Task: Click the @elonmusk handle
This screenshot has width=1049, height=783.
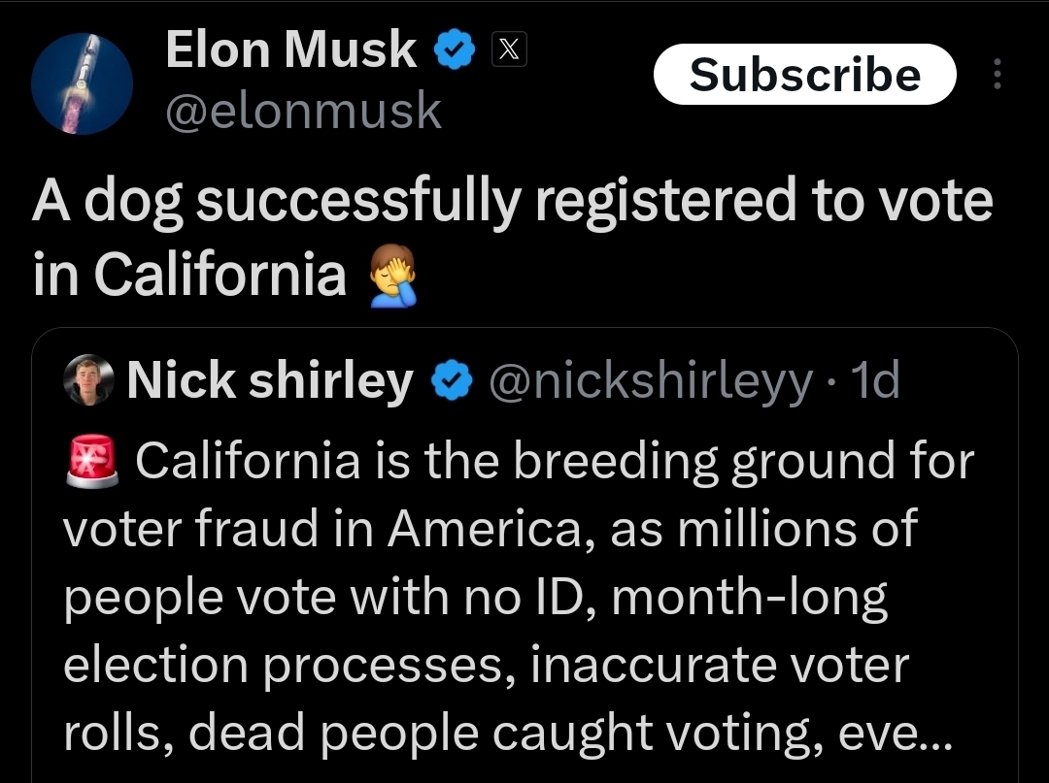Action: click(x=303, y=111)
